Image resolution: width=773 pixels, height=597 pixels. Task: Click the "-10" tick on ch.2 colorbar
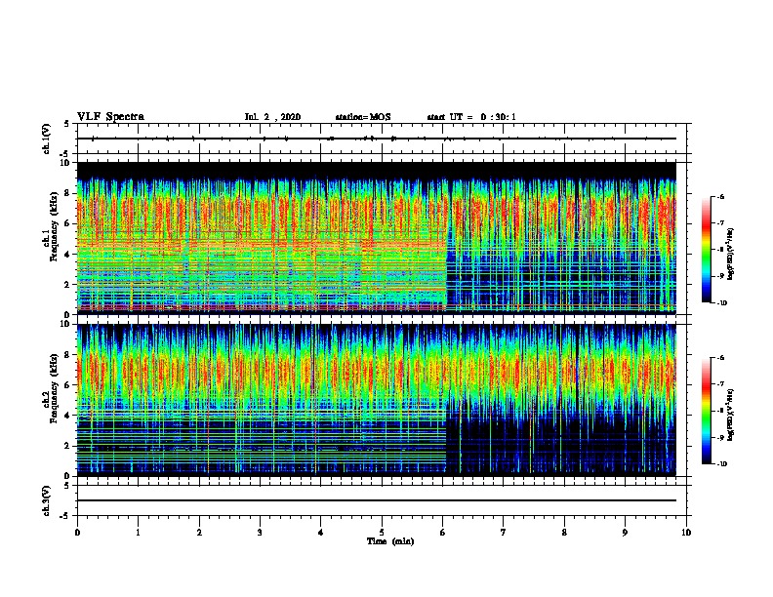pyautogui.click(x=722, y=464)
